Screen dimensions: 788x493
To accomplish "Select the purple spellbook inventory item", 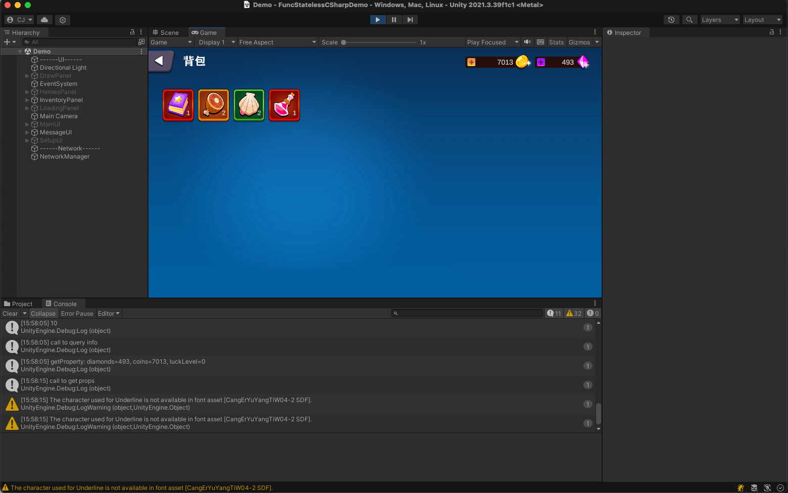I will (x=178, y=105).
